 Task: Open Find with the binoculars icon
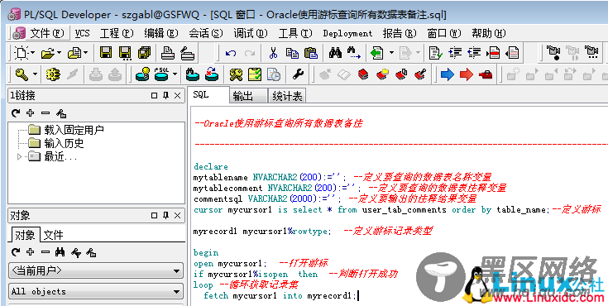(x=335, y=53)
